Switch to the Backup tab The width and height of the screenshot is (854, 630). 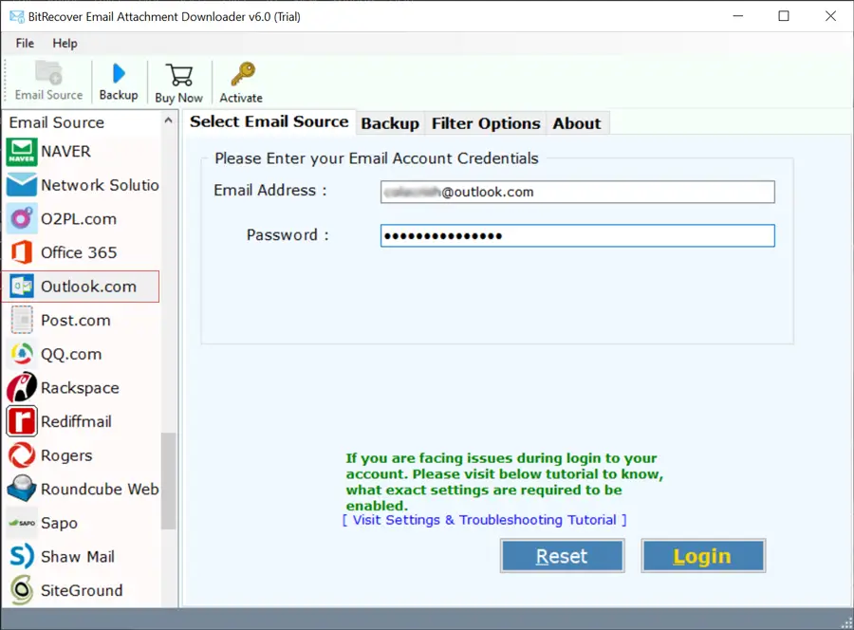coord(389,123)
